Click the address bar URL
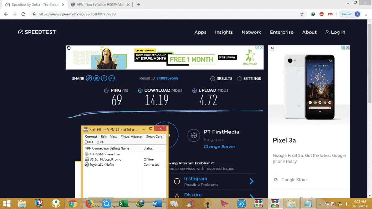 77,14
